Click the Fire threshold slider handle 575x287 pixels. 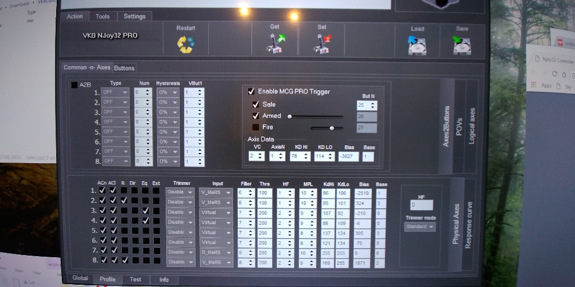click(332, 128)
